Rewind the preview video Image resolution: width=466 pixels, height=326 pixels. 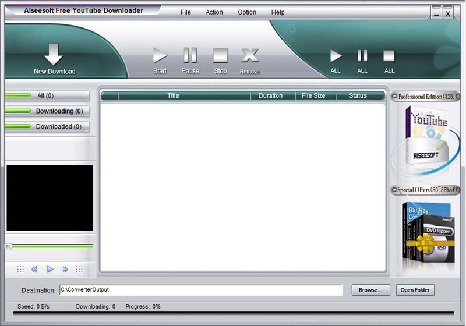coord(34,269)
